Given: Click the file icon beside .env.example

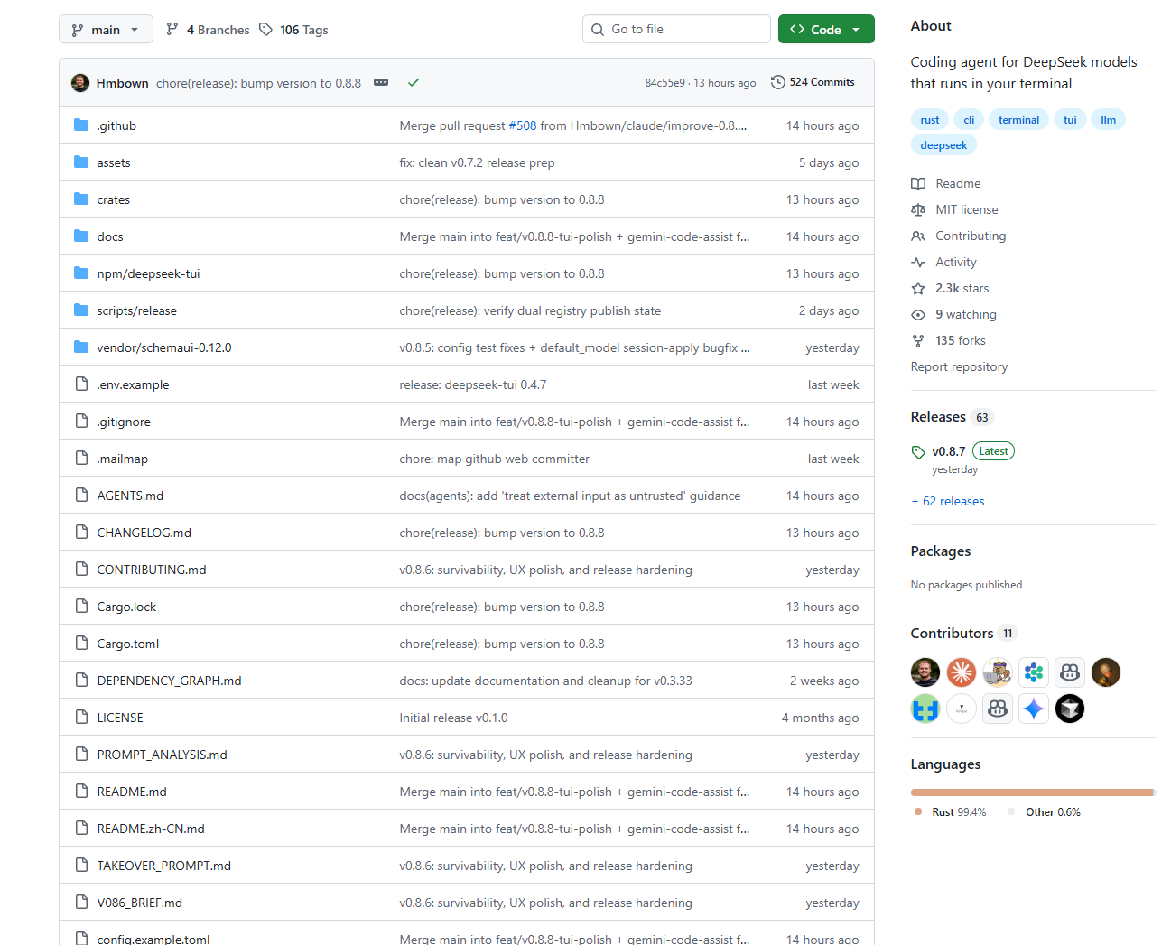Looking at the screenshot, I should (x=81, y=384).
